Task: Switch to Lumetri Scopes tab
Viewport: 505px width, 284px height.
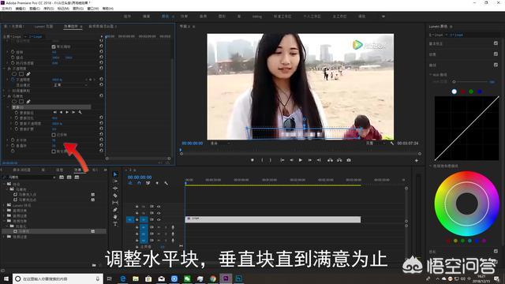Action: tap(43, 26)
